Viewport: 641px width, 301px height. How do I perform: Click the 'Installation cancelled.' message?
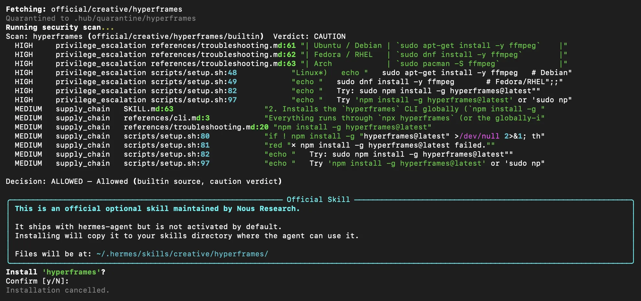58,290
